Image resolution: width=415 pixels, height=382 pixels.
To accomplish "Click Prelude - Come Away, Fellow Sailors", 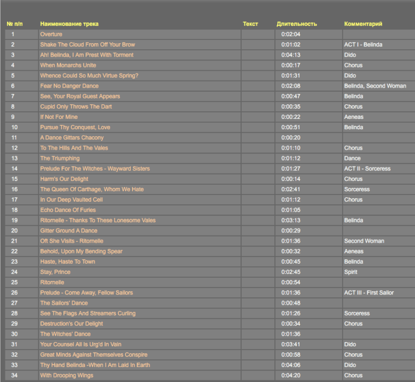I will tap(86, 293).
